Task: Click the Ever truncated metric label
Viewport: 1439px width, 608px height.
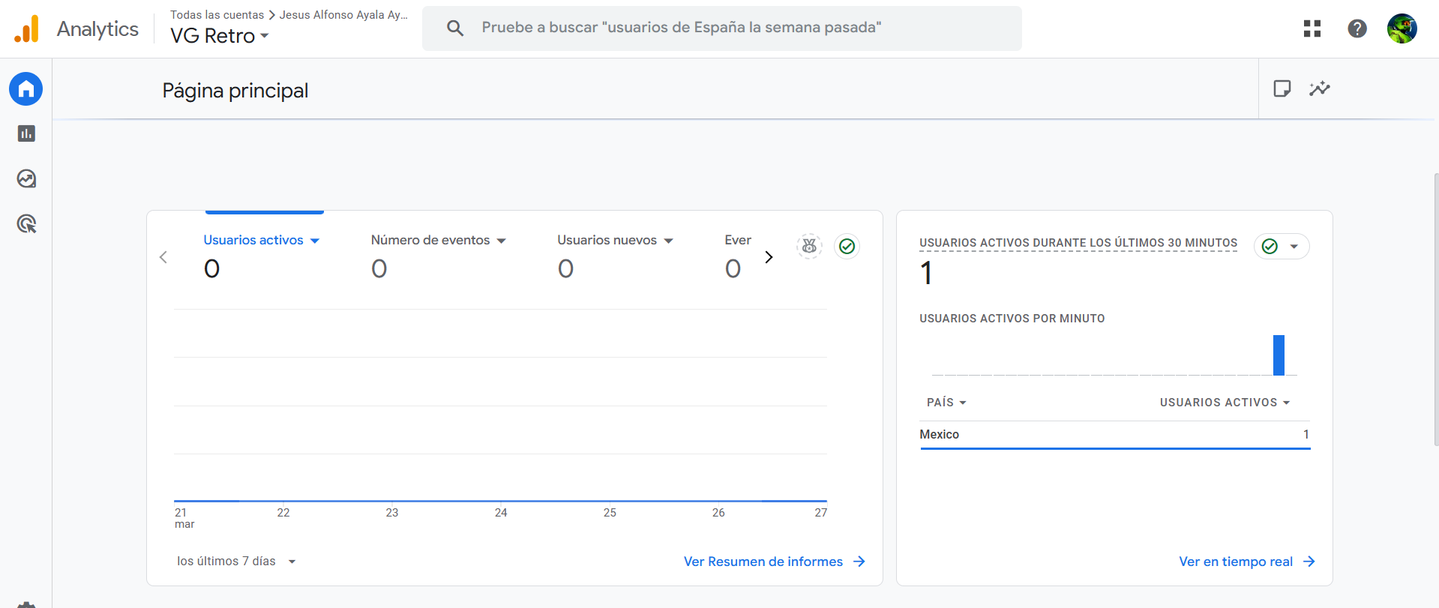Action: (x=738, y=240)
